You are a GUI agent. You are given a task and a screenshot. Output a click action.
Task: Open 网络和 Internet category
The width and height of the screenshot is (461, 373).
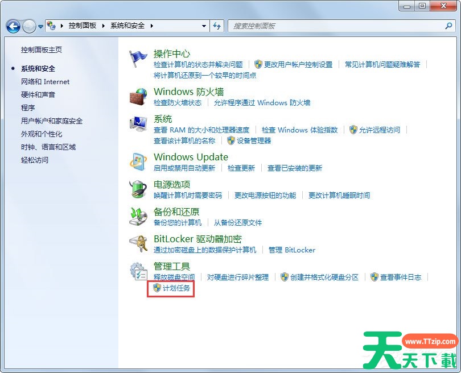(x=46, y=82)
